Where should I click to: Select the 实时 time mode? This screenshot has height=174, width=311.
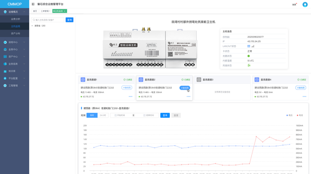point(92,116)
